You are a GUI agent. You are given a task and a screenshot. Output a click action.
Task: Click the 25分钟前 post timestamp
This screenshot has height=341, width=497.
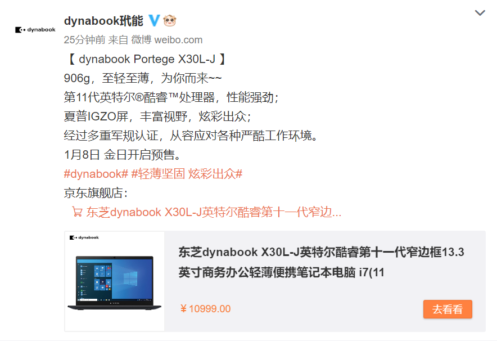[x=84, y=40]
